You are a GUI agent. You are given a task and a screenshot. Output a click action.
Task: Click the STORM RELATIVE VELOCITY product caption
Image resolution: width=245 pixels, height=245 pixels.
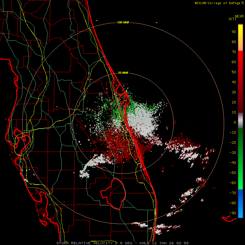[85, 243]
